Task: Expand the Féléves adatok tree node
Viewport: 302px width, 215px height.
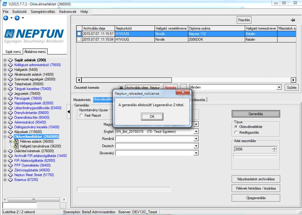Action: coord(11,141)
